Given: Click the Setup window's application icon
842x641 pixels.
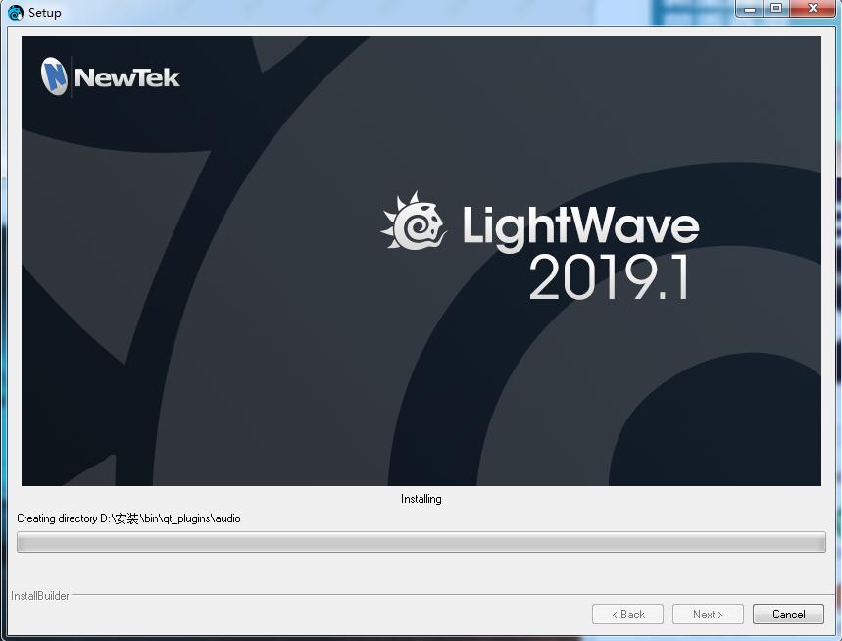Looking at the screenshot, I should point(13,12).
